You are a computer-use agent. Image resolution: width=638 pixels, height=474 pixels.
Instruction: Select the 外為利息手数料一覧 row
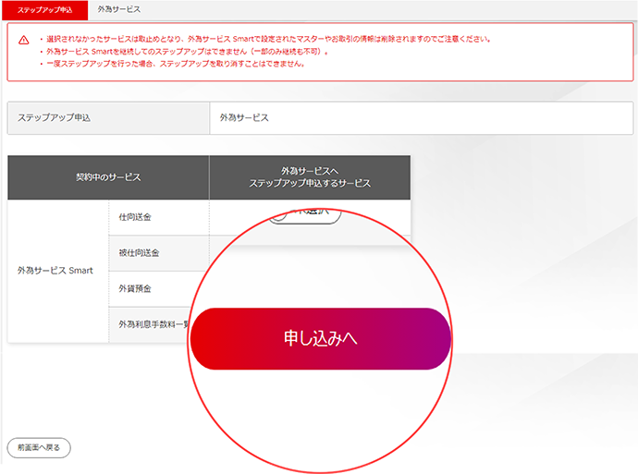pos(151,324)
